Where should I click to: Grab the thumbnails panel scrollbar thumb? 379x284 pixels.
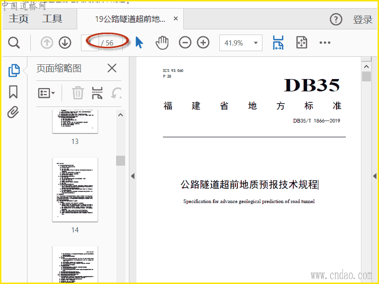point(120,160)
